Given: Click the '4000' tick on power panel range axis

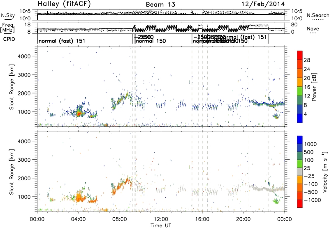Looking at the screenshot, I should click(24, 56).
